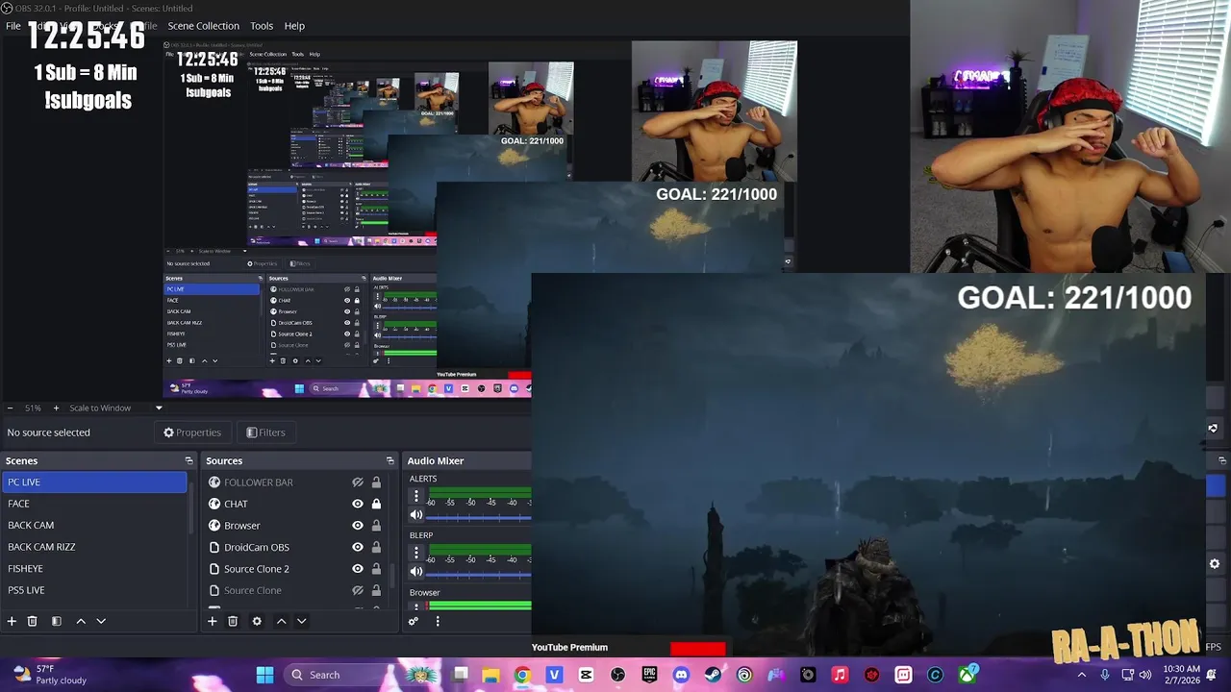1231x692 pixels.
Task: Select the FACE scene
Action: (94, 504)
